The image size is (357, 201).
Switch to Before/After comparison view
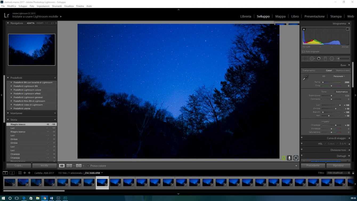click(x=69, y=166)
